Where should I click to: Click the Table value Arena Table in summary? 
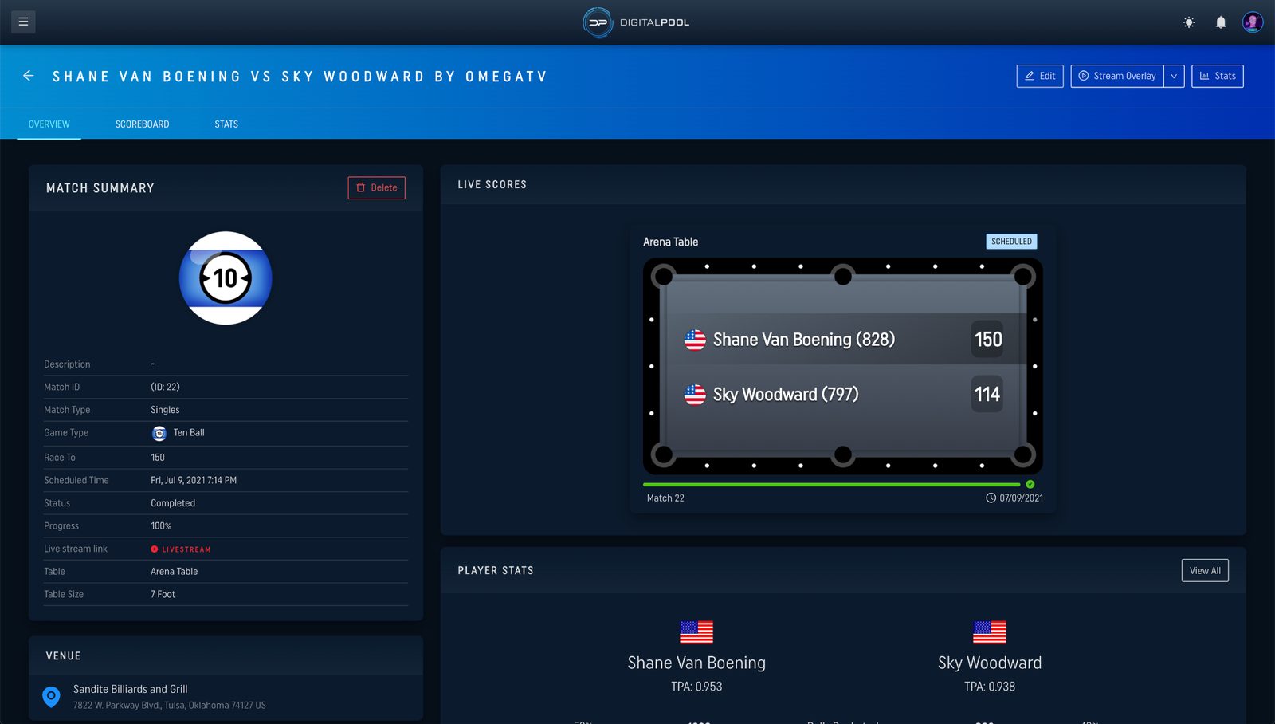175,572
